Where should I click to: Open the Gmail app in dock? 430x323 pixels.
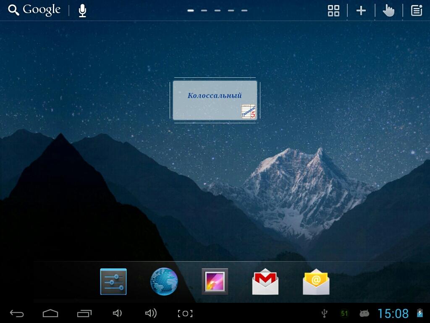[x=265, y=281]
